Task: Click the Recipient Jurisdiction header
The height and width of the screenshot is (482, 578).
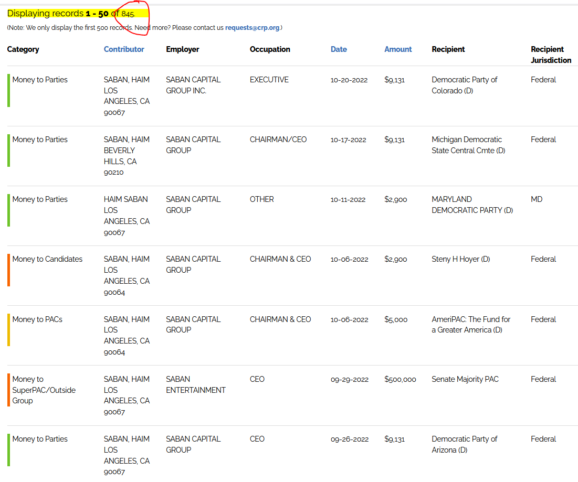Action: (x=551, y=55)
